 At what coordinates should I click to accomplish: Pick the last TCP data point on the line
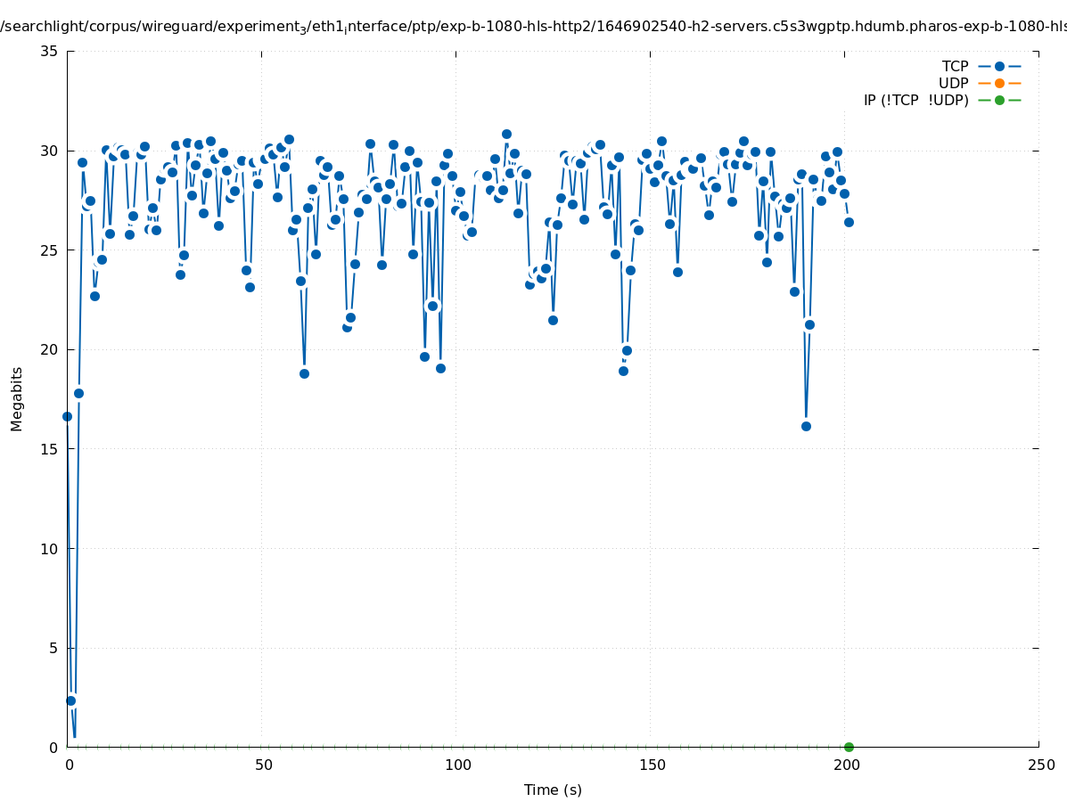(x=849, y=222)
